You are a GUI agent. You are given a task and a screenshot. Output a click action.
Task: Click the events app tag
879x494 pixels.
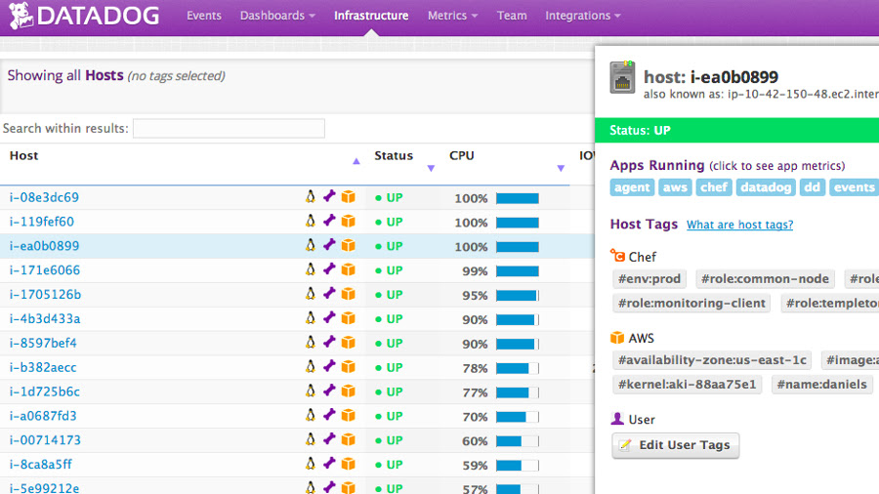coord(854,187)
